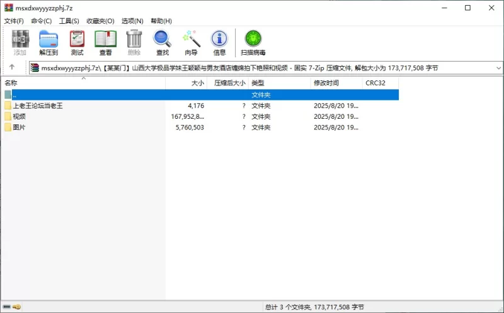Image resolution: width=504 pixels, height=313 pixels.
Task: Open the 文件(F) menu
Action: click(x=14, y=21)
